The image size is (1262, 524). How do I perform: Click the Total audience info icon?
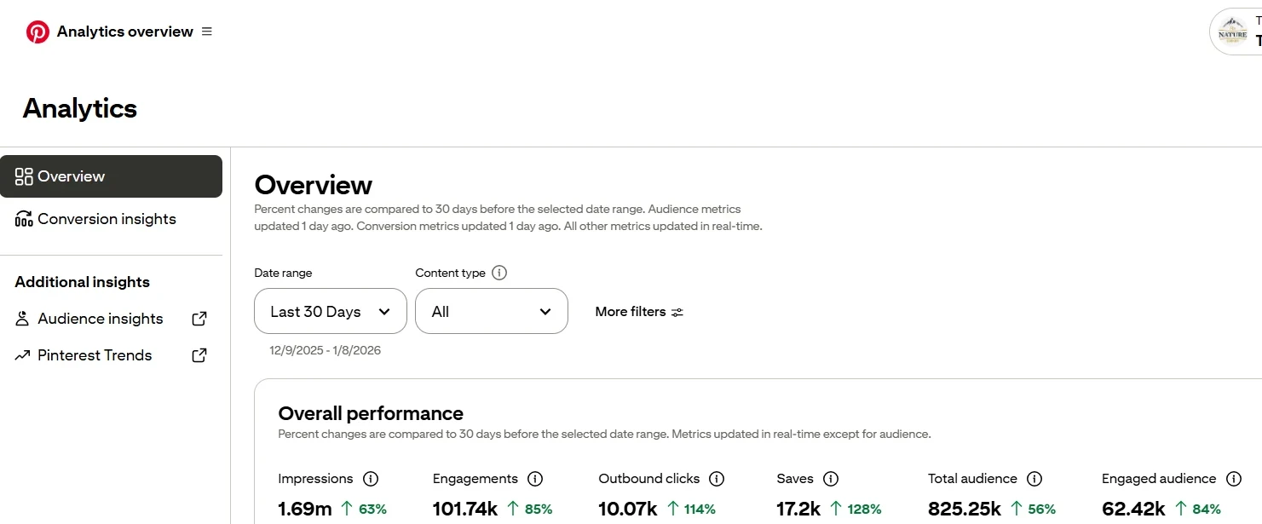coord(1034,479)
